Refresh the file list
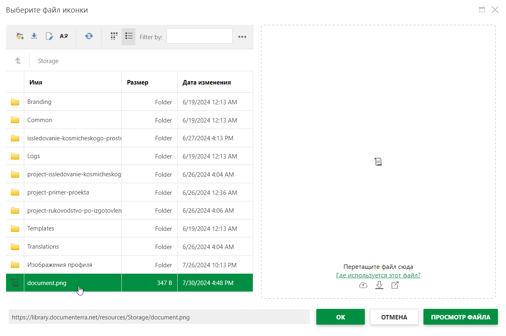Viewport: 506px width, 336px height. coord(89,36)
